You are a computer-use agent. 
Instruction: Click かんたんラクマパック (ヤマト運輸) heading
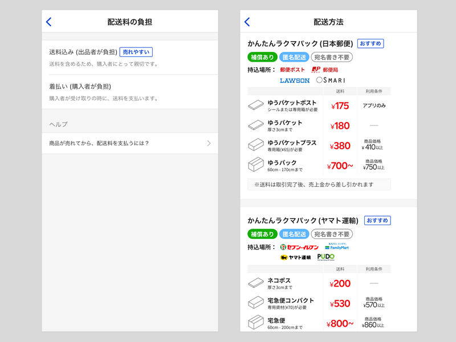303,221
